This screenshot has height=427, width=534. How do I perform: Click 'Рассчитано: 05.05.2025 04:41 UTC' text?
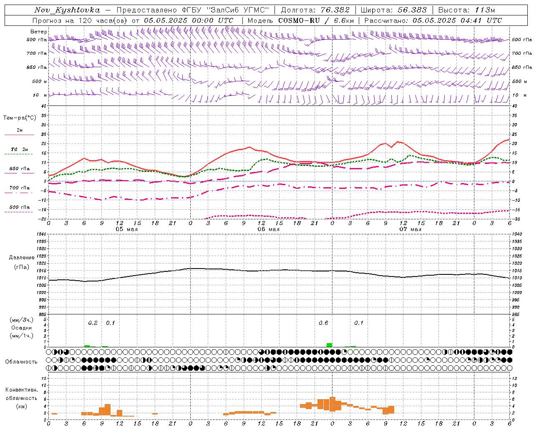tap(433, 20)
